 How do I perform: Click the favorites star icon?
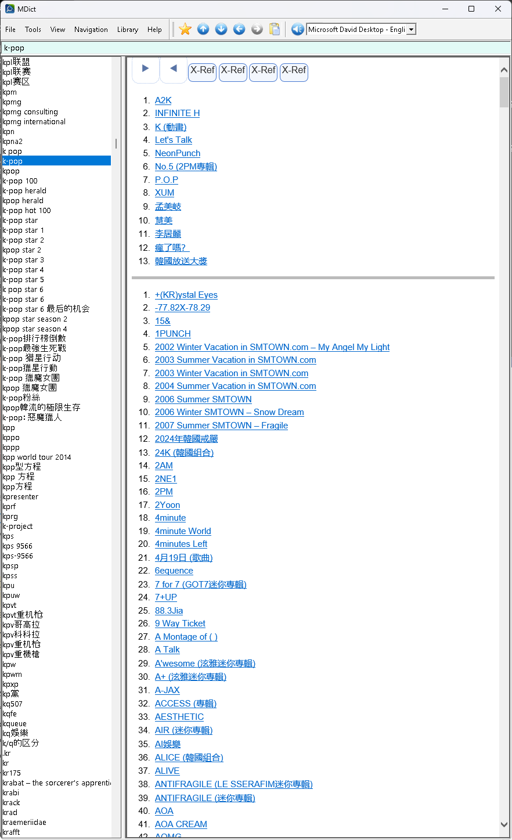click(185, 29)
